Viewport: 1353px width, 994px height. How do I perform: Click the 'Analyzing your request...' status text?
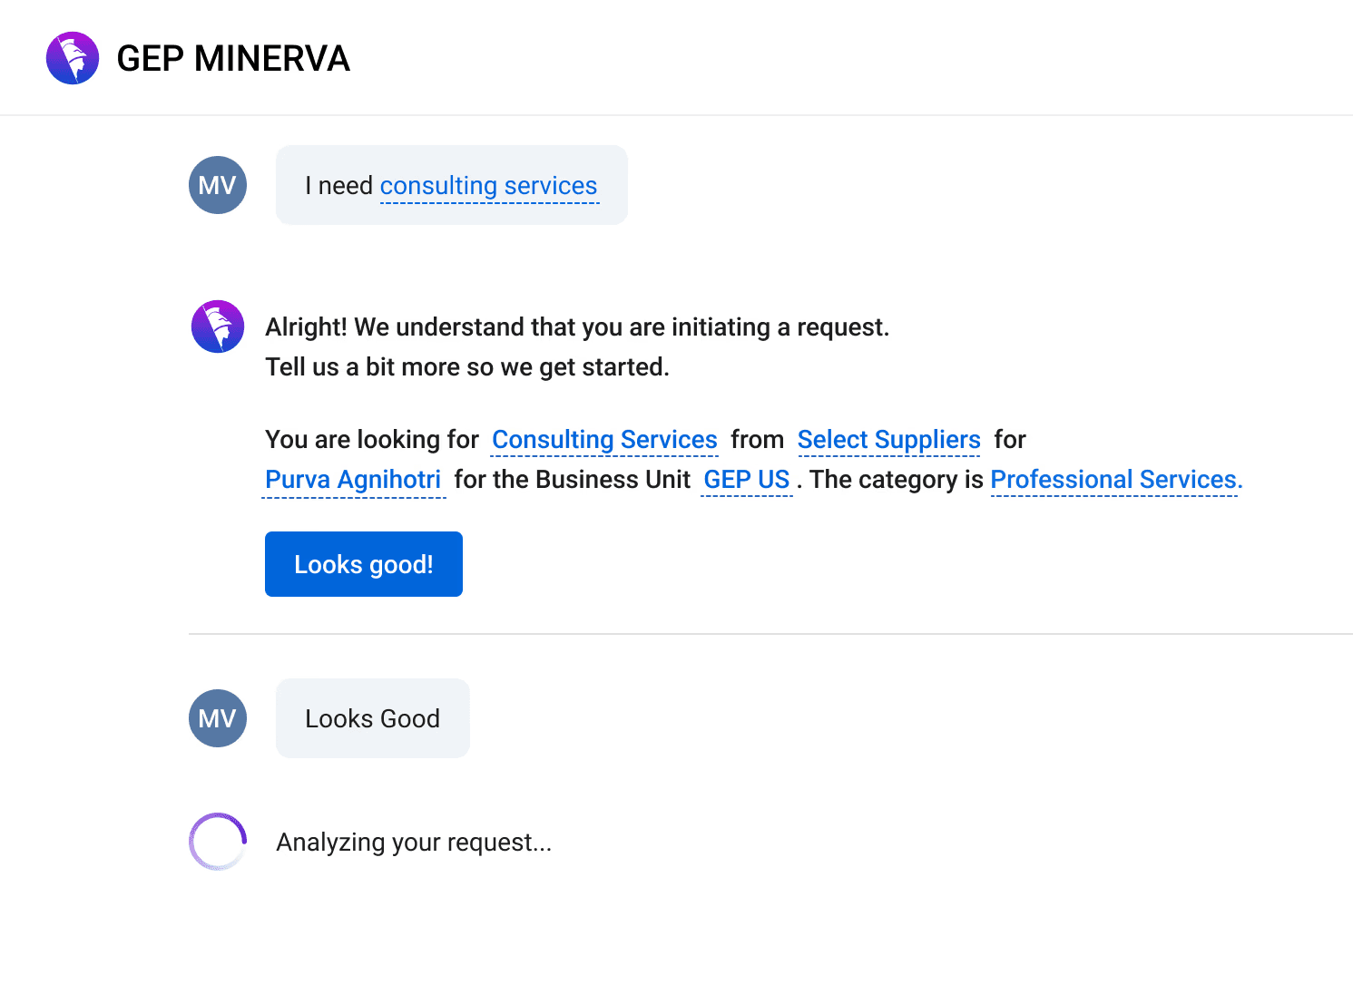click(414, 843)
